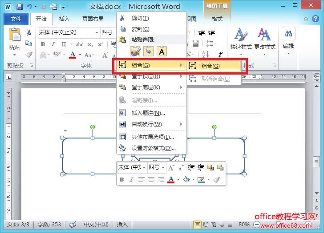Open Quick Styles gallery icon
This screenshot has height=233, width=324.
click(x=241, y=35)
